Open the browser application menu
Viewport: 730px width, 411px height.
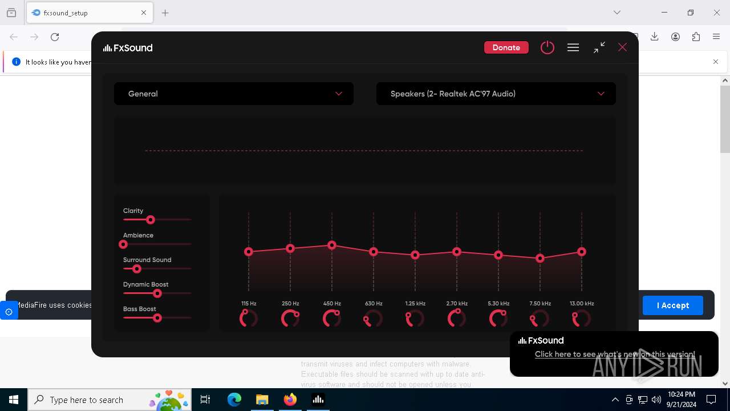[716, 37]
